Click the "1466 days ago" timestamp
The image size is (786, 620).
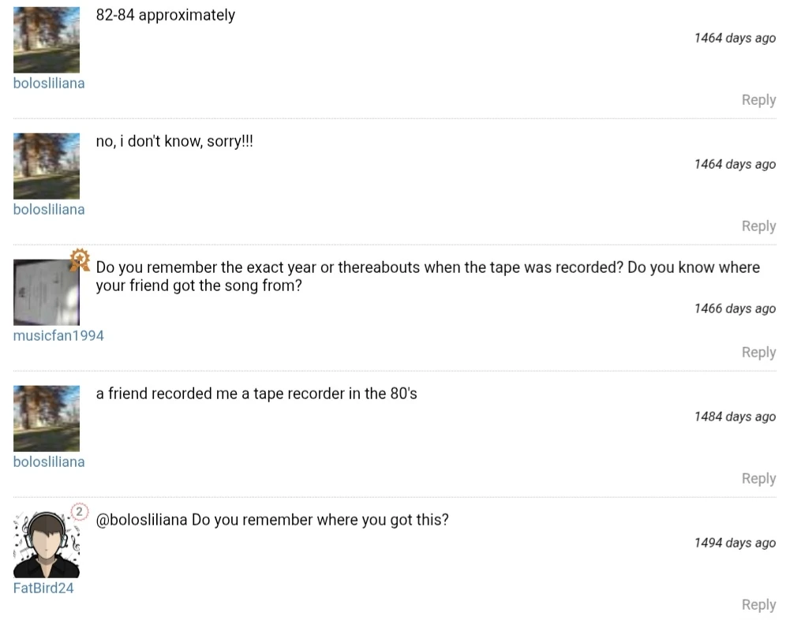[735, 308]
